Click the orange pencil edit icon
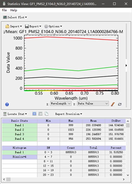This screenshot has height=184, width=132. [x=113, y=104]
